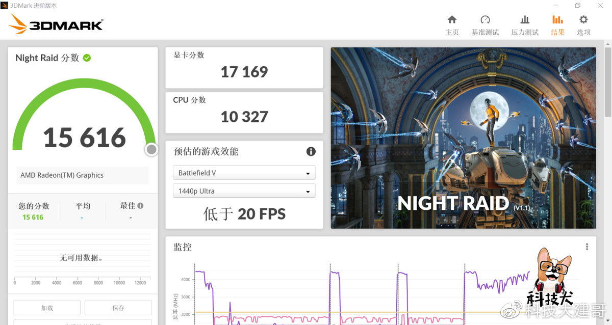Click the Night Raid preview image
Screen dimensions: 612x325
(x=463, y=138)
